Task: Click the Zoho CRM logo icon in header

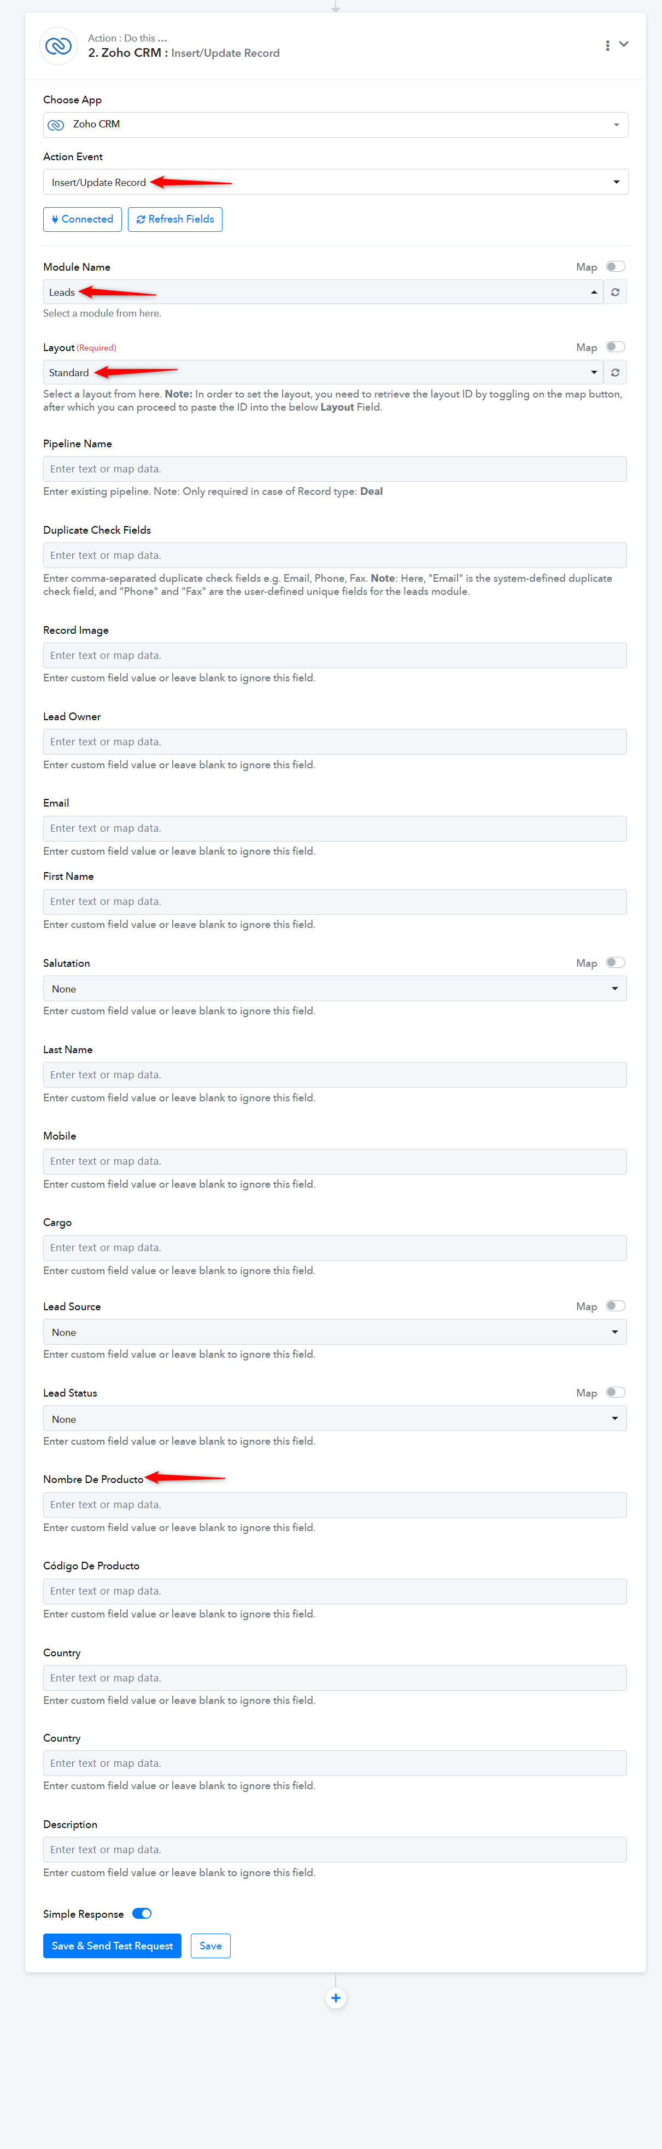Action: tap(58, 46)
